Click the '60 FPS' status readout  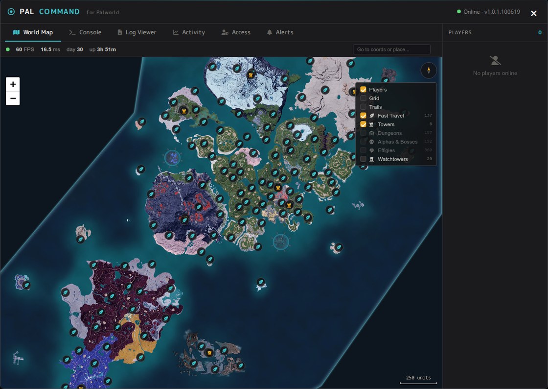(25, 49)
